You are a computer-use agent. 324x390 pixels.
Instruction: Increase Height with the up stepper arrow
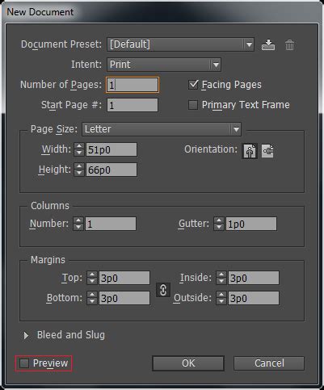point(79,166)
